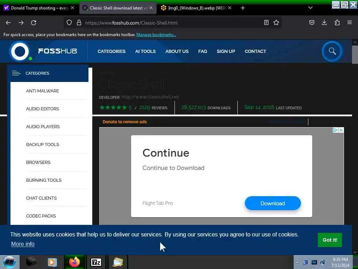Click the FossHub circular logo
Viewport: 358px width, 269px height.
pyautogui.click(x=20, y=51)
